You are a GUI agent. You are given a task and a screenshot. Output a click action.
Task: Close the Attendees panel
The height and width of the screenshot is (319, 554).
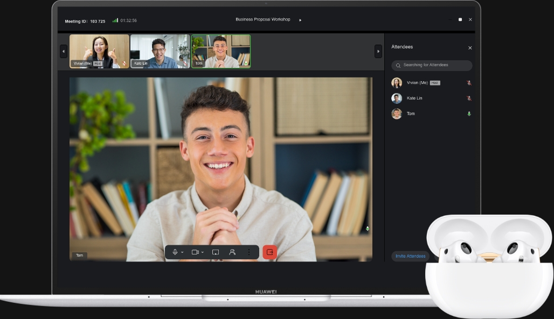[470, 48]
